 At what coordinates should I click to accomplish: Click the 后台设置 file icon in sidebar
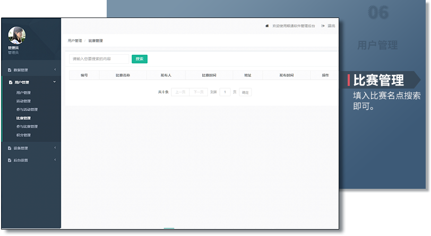pyautogui.click(x=10, y=160)
